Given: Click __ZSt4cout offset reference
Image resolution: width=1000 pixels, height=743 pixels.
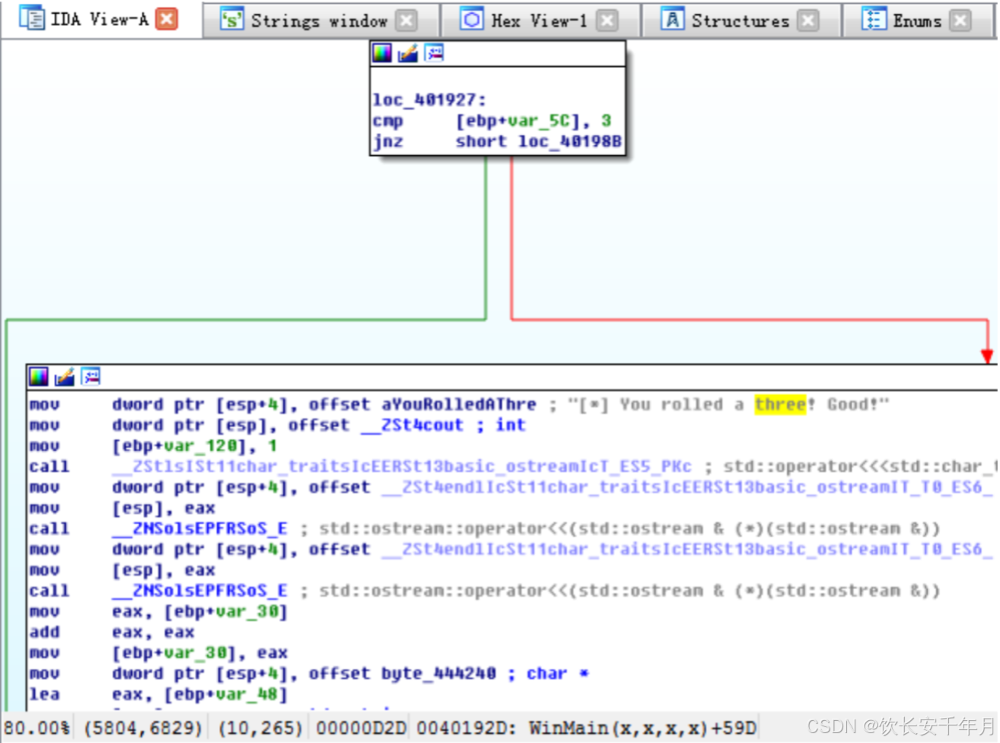Looking at the screenshot, I should pos(412,425).
